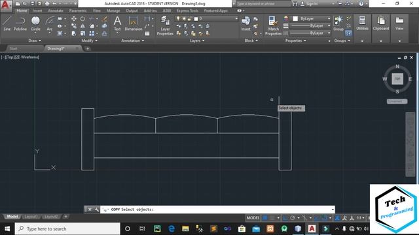Toggle ortho mode in status bar
419x235 pixels.
tap(285, 218)
